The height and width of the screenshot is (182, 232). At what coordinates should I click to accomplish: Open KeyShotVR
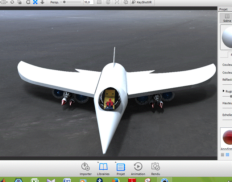(x=142, y=3)
